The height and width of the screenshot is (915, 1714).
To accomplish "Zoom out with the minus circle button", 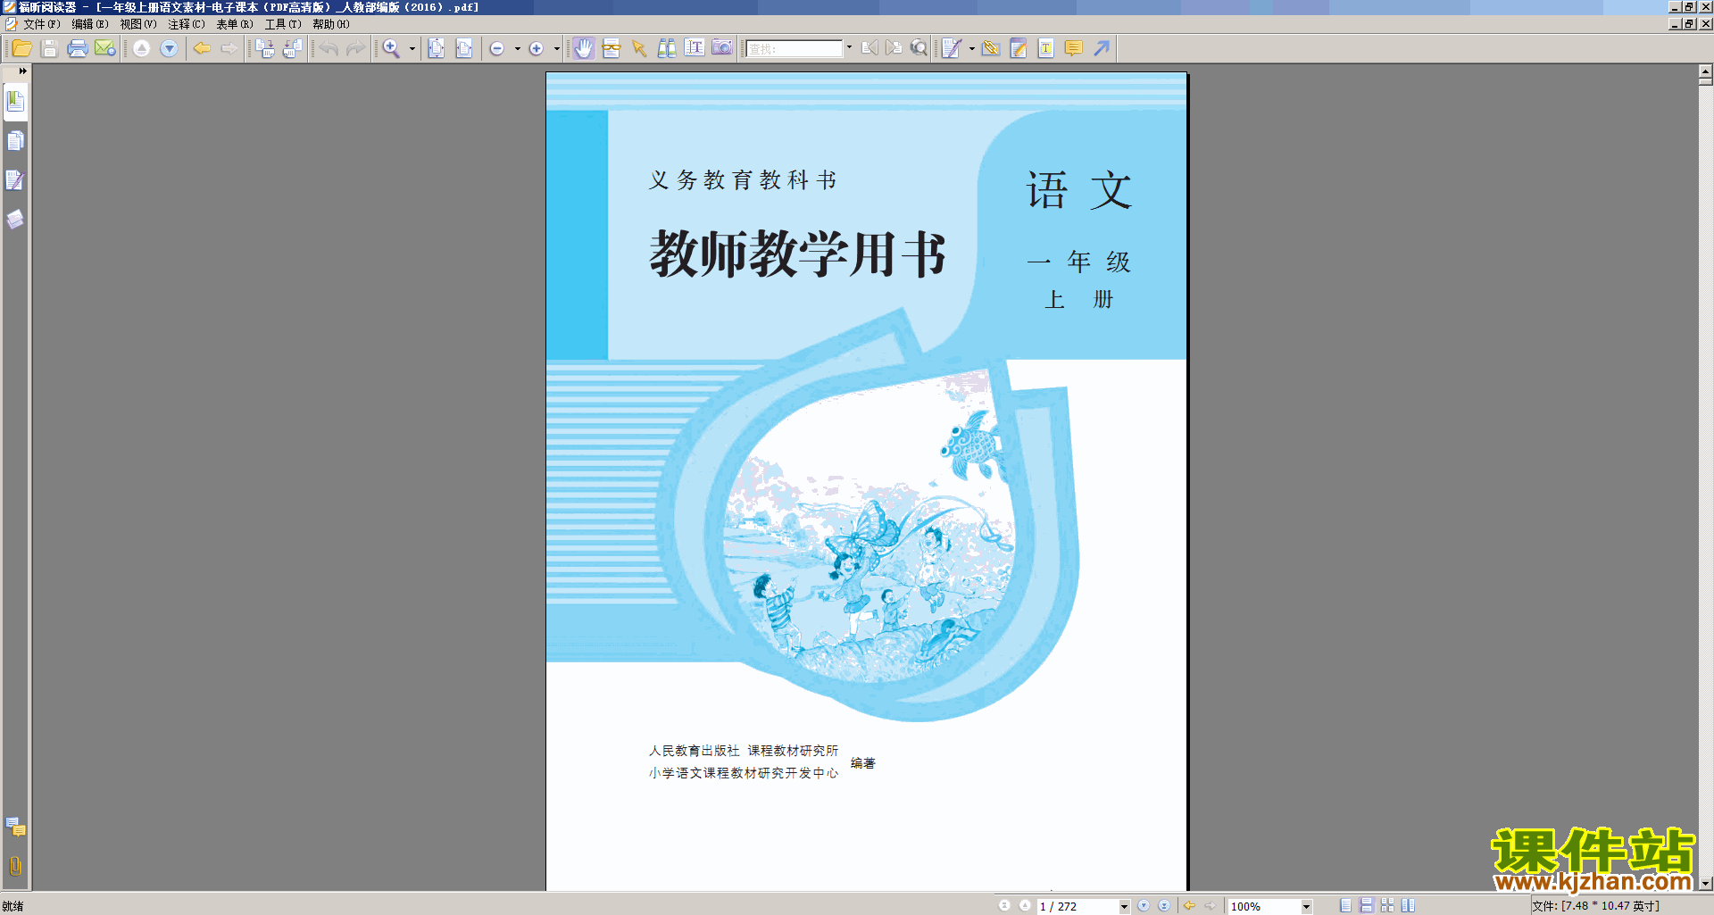I will click(x=497, y=48).
